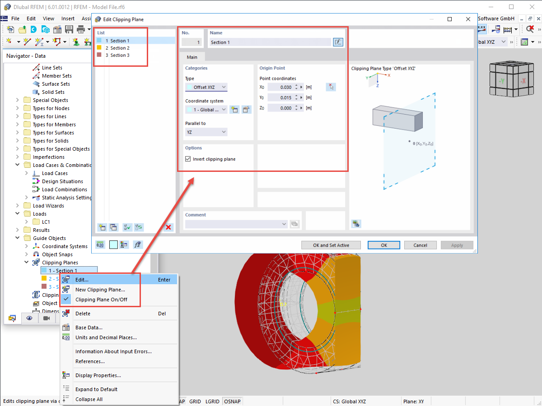This screenshot has height=406, width=542.
Task: Choose Display Properties... in context menu
Action: click(119, 375)
